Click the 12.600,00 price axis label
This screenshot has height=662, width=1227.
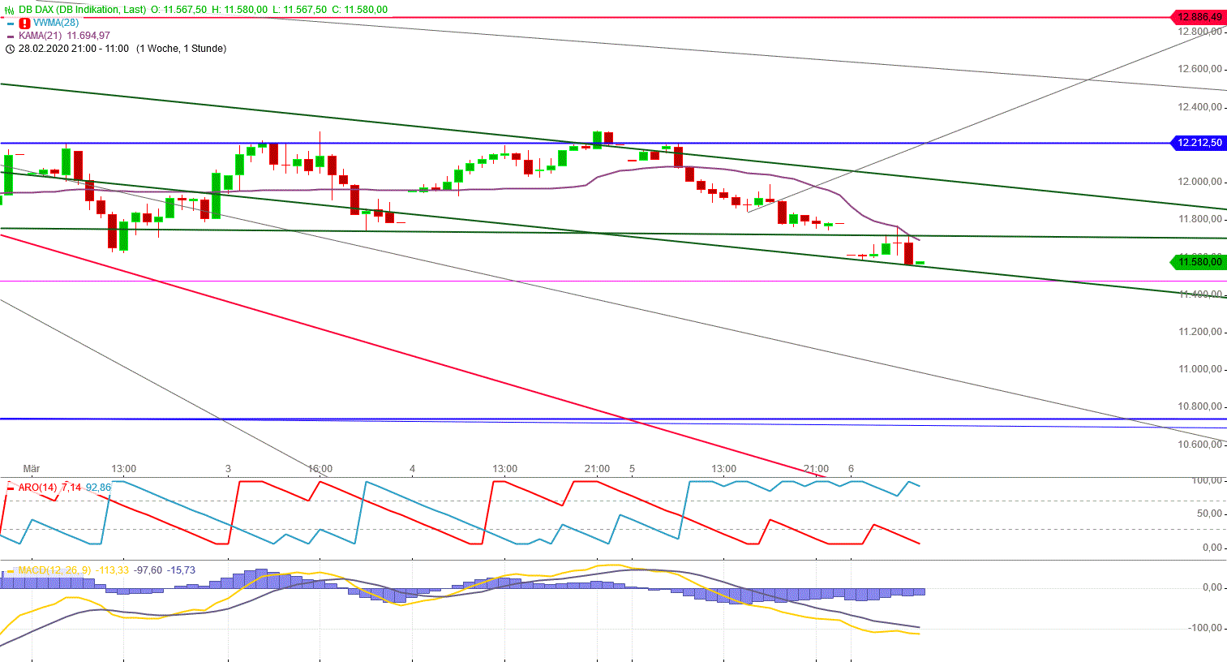click(1199, 69)
